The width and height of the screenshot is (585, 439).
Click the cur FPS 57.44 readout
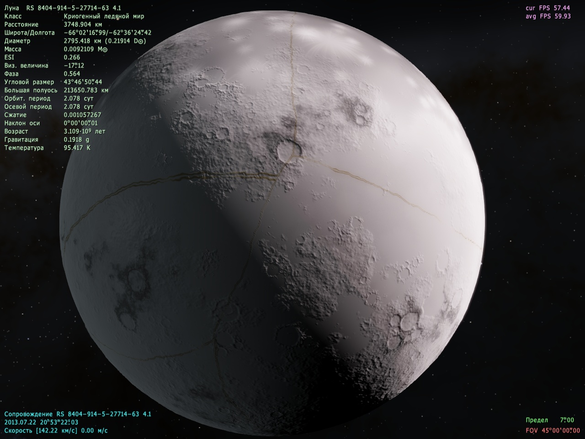point(548,8)
